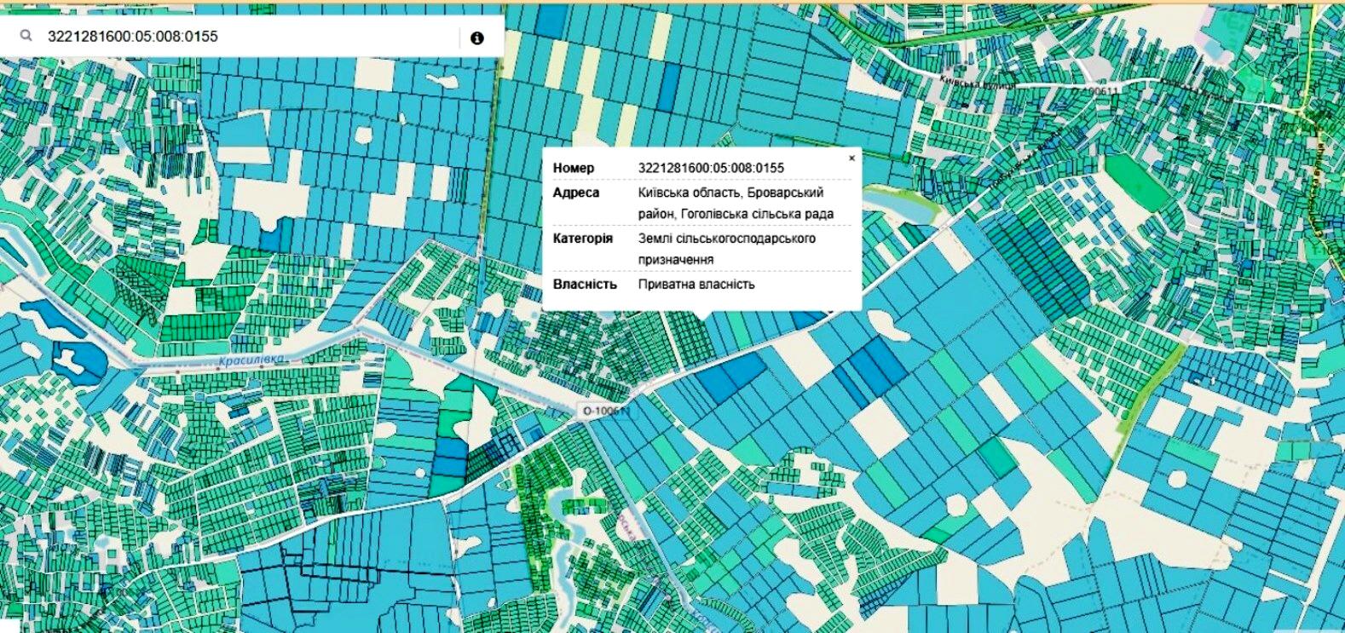The image size is (1345, 633).
Task: Click the Власність label in popup
Action: point(585,285)
